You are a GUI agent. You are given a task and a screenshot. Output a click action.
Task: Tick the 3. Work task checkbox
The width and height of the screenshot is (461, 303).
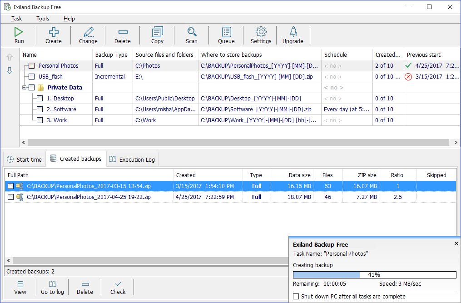40,120
